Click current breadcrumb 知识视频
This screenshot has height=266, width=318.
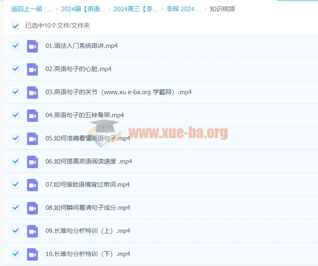click(x=222, y=9)
